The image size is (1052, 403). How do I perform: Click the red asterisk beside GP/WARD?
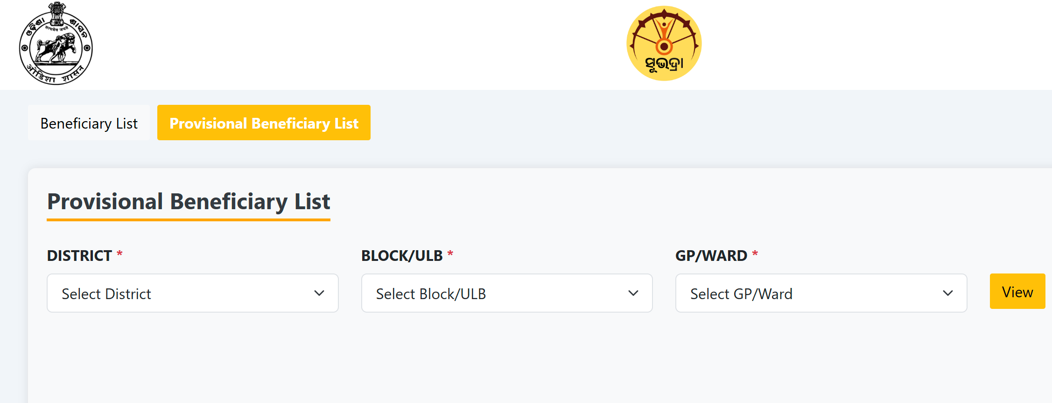[x=755, y=254]
